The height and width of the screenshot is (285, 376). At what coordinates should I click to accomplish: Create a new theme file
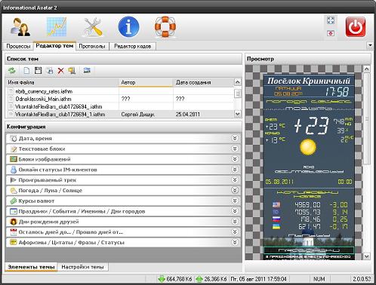[x=26, y=71]
